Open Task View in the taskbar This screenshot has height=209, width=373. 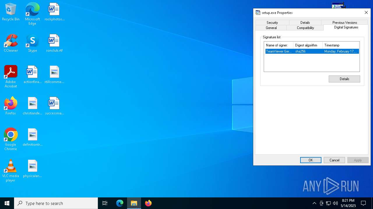[105, 203]
